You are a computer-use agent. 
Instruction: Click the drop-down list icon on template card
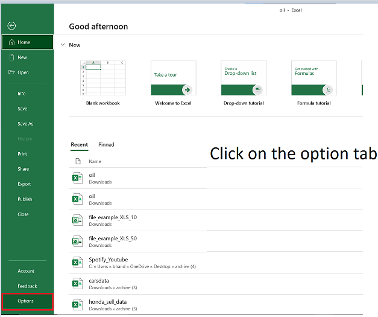pyautogui.click(x=257, y=90)
